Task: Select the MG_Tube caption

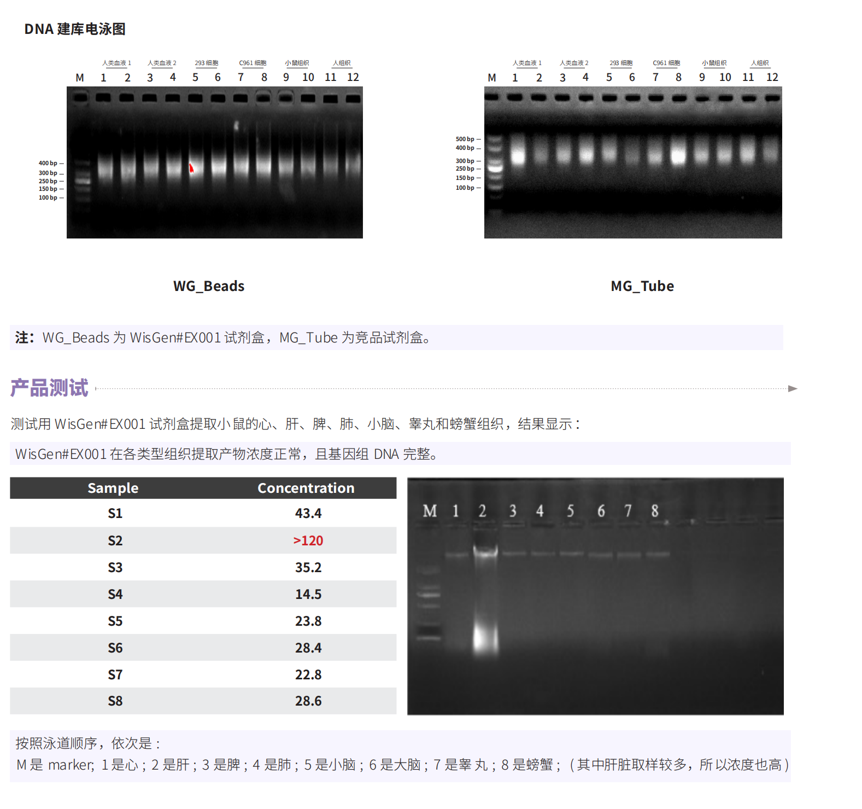Action: (x=642, y=286)
